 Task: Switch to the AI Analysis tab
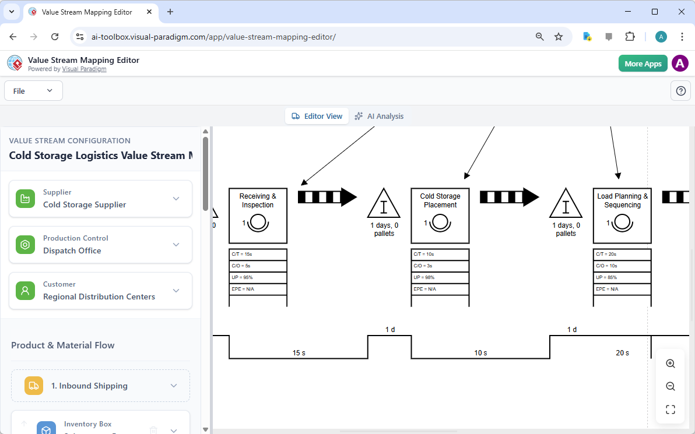click(380, 116)
